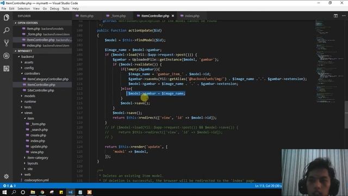Open the View menu
The height and width of the screenshot is (196, 348).
36,9
